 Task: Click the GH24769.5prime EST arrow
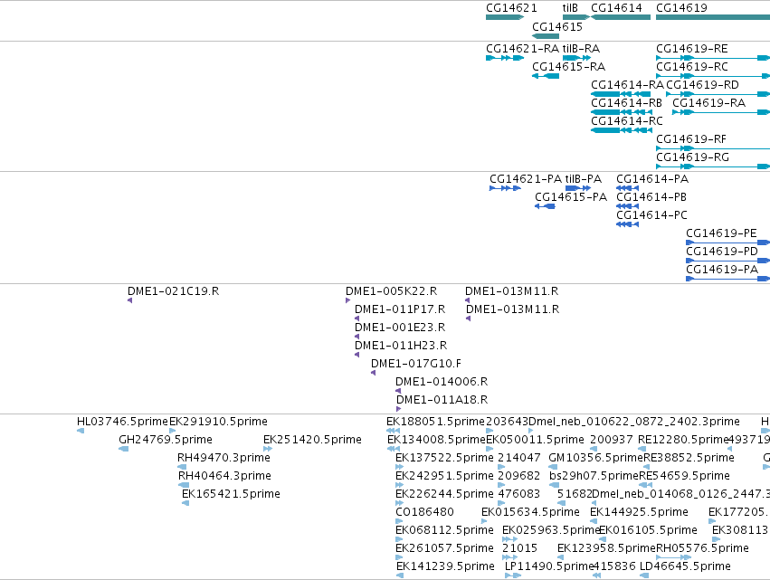pyautogui.click(x=124, y=449)
